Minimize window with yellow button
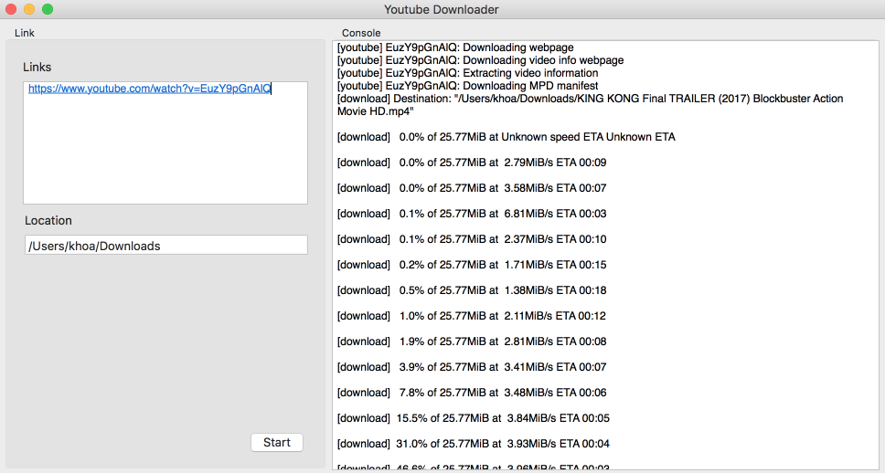The image size is (885, 473). click(29, 9)
